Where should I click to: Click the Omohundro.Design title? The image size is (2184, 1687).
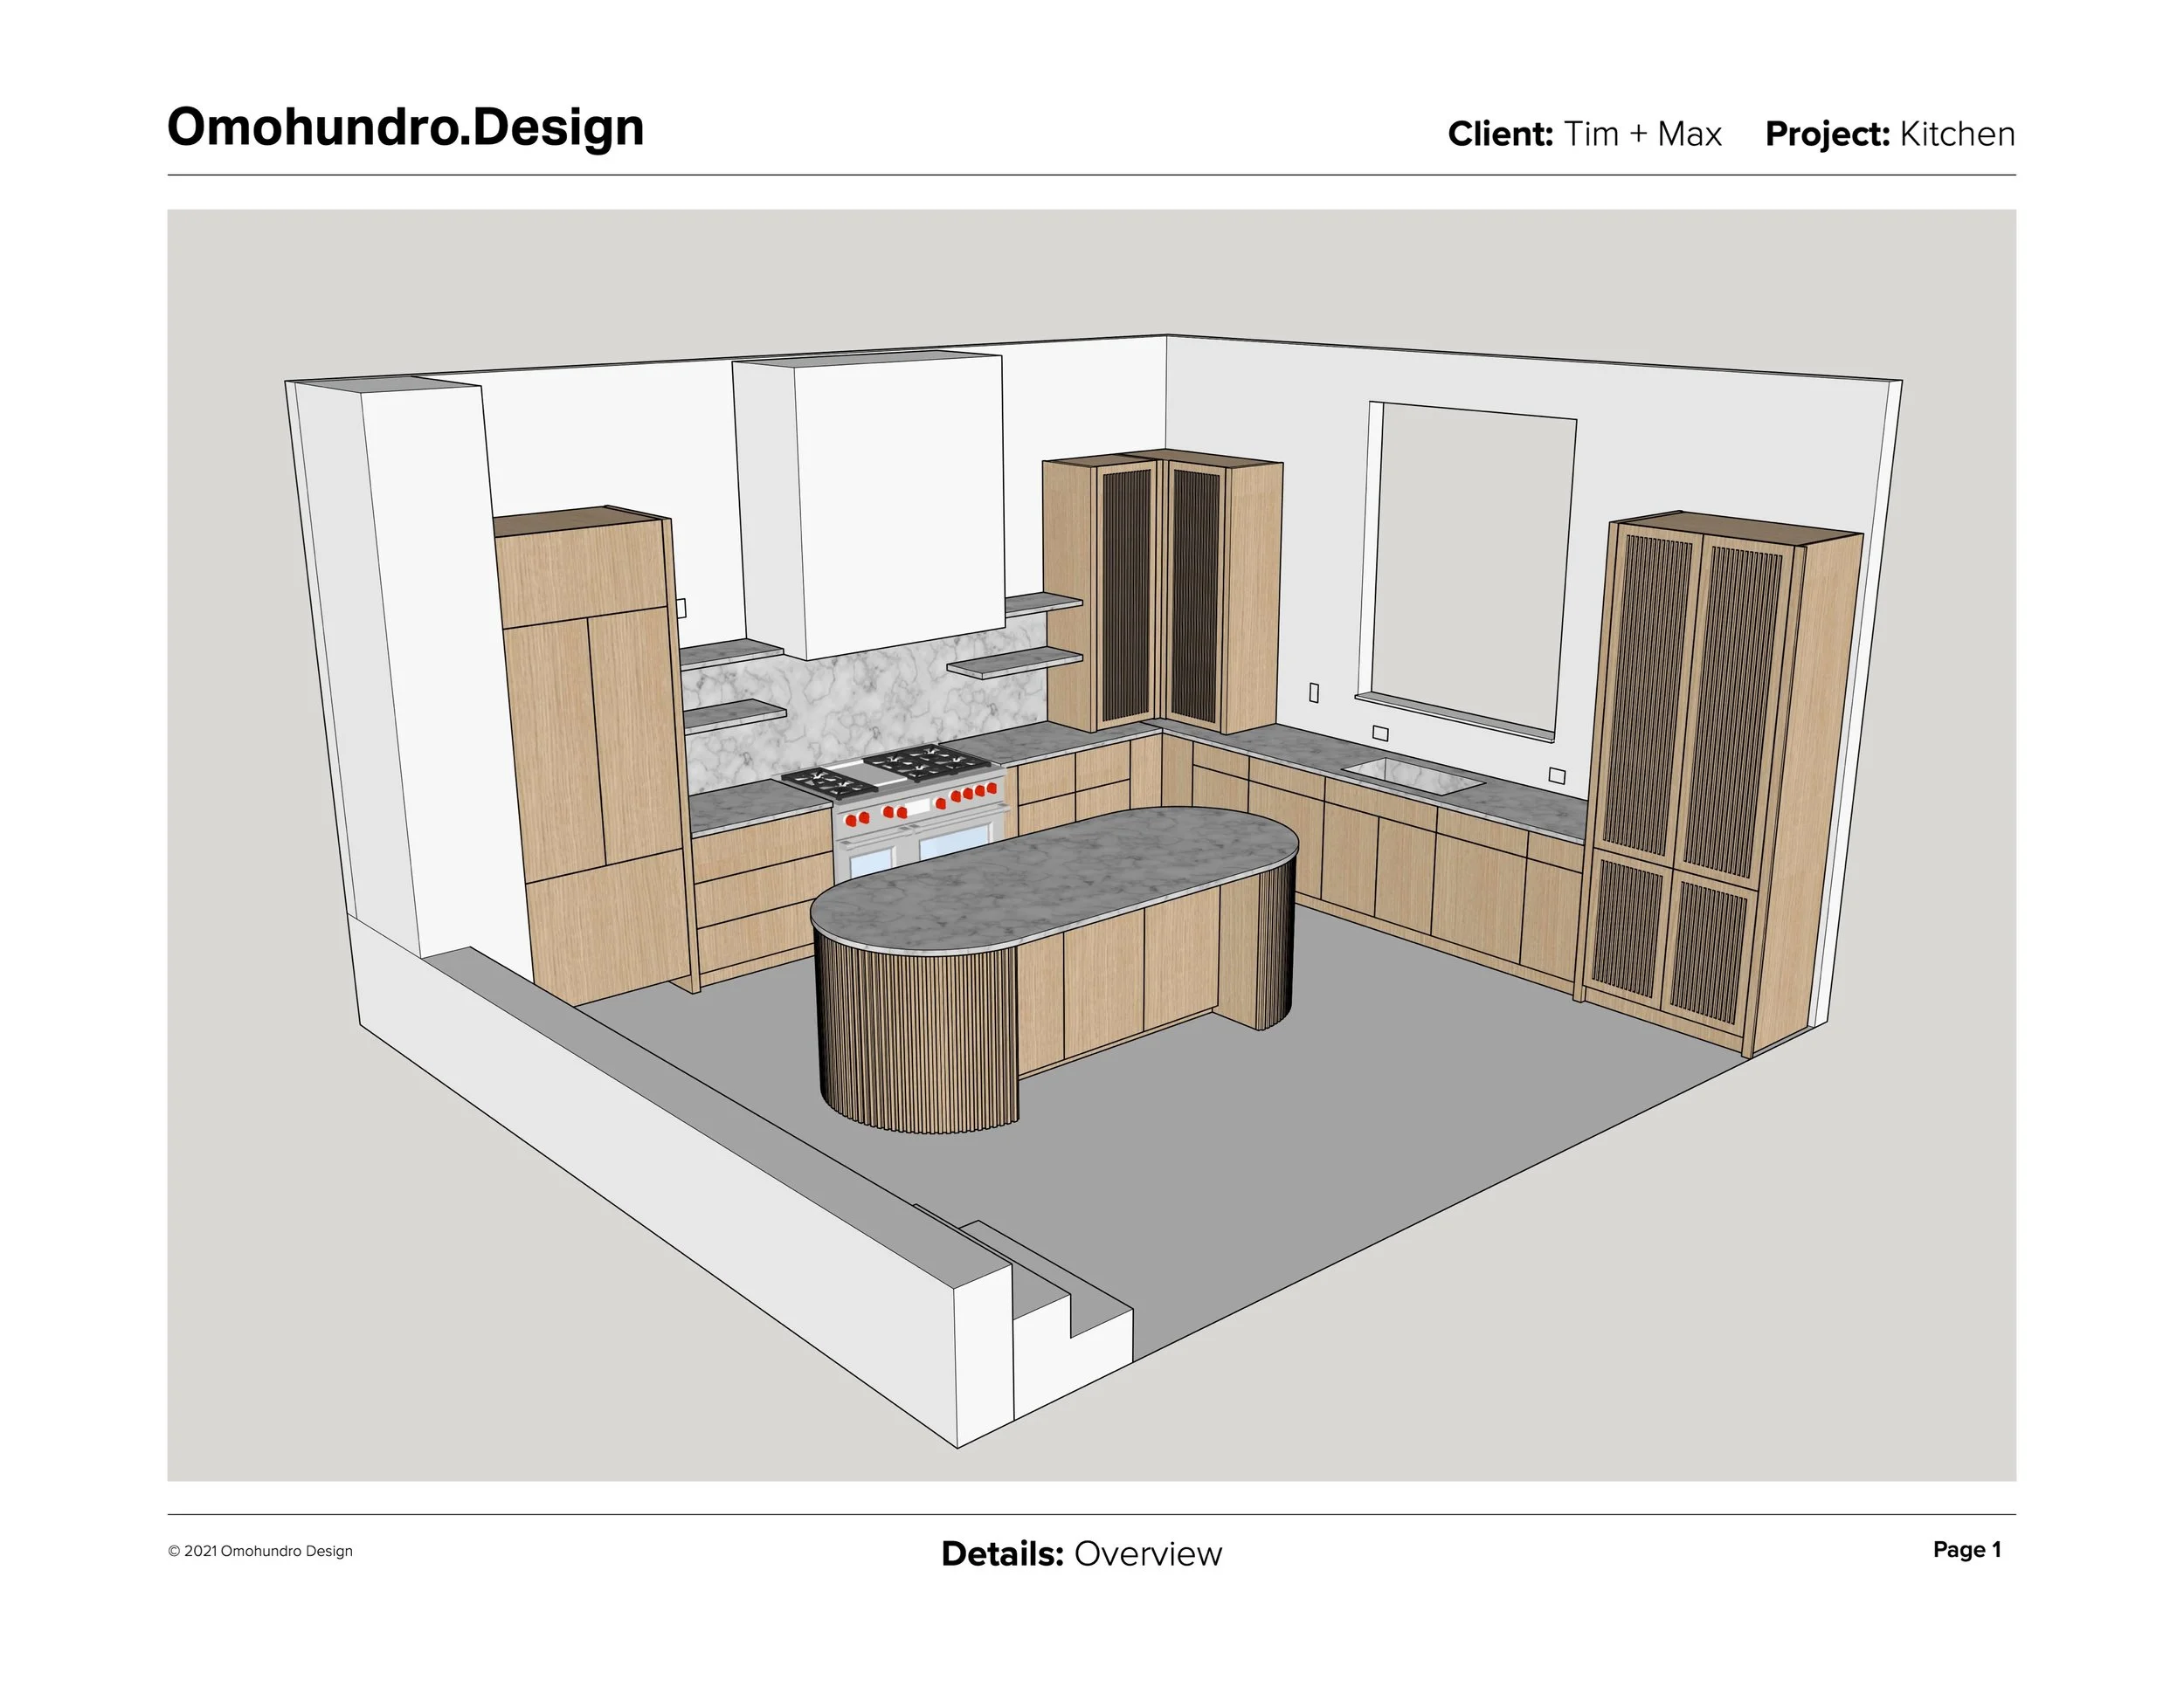(405, 128)
